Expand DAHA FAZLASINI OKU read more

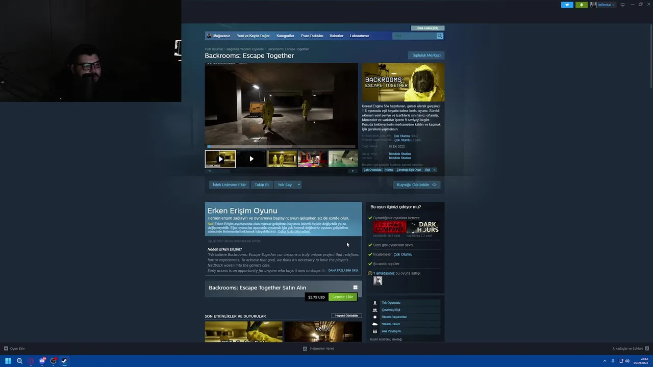pos(343,271)
